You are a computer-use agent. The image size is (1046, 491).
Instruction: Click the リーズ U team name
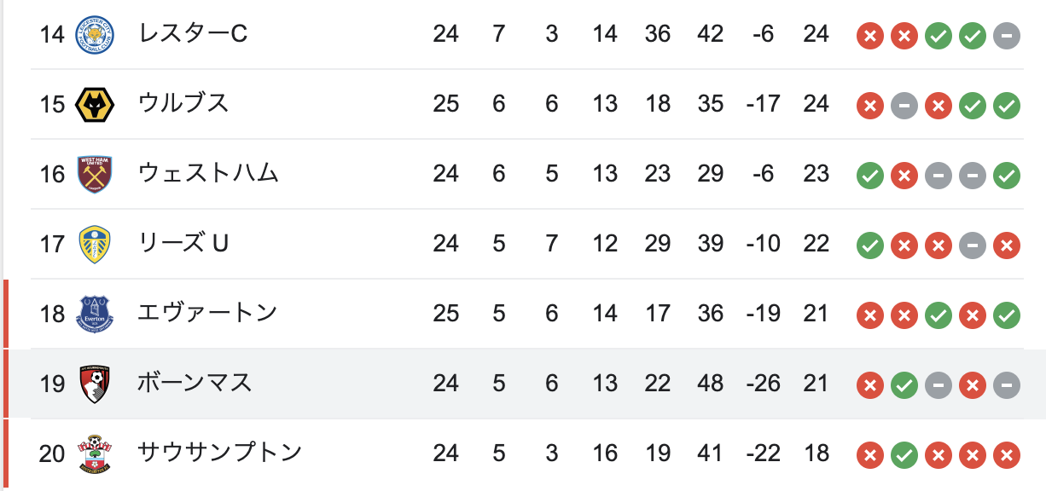183,244
